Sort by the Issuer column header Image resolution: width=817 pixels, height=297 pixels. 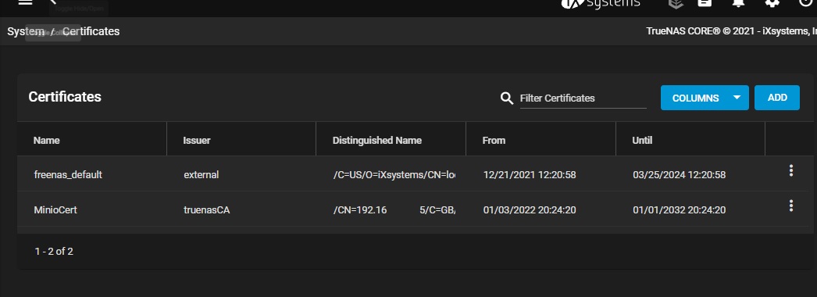[x=196, y=140]
